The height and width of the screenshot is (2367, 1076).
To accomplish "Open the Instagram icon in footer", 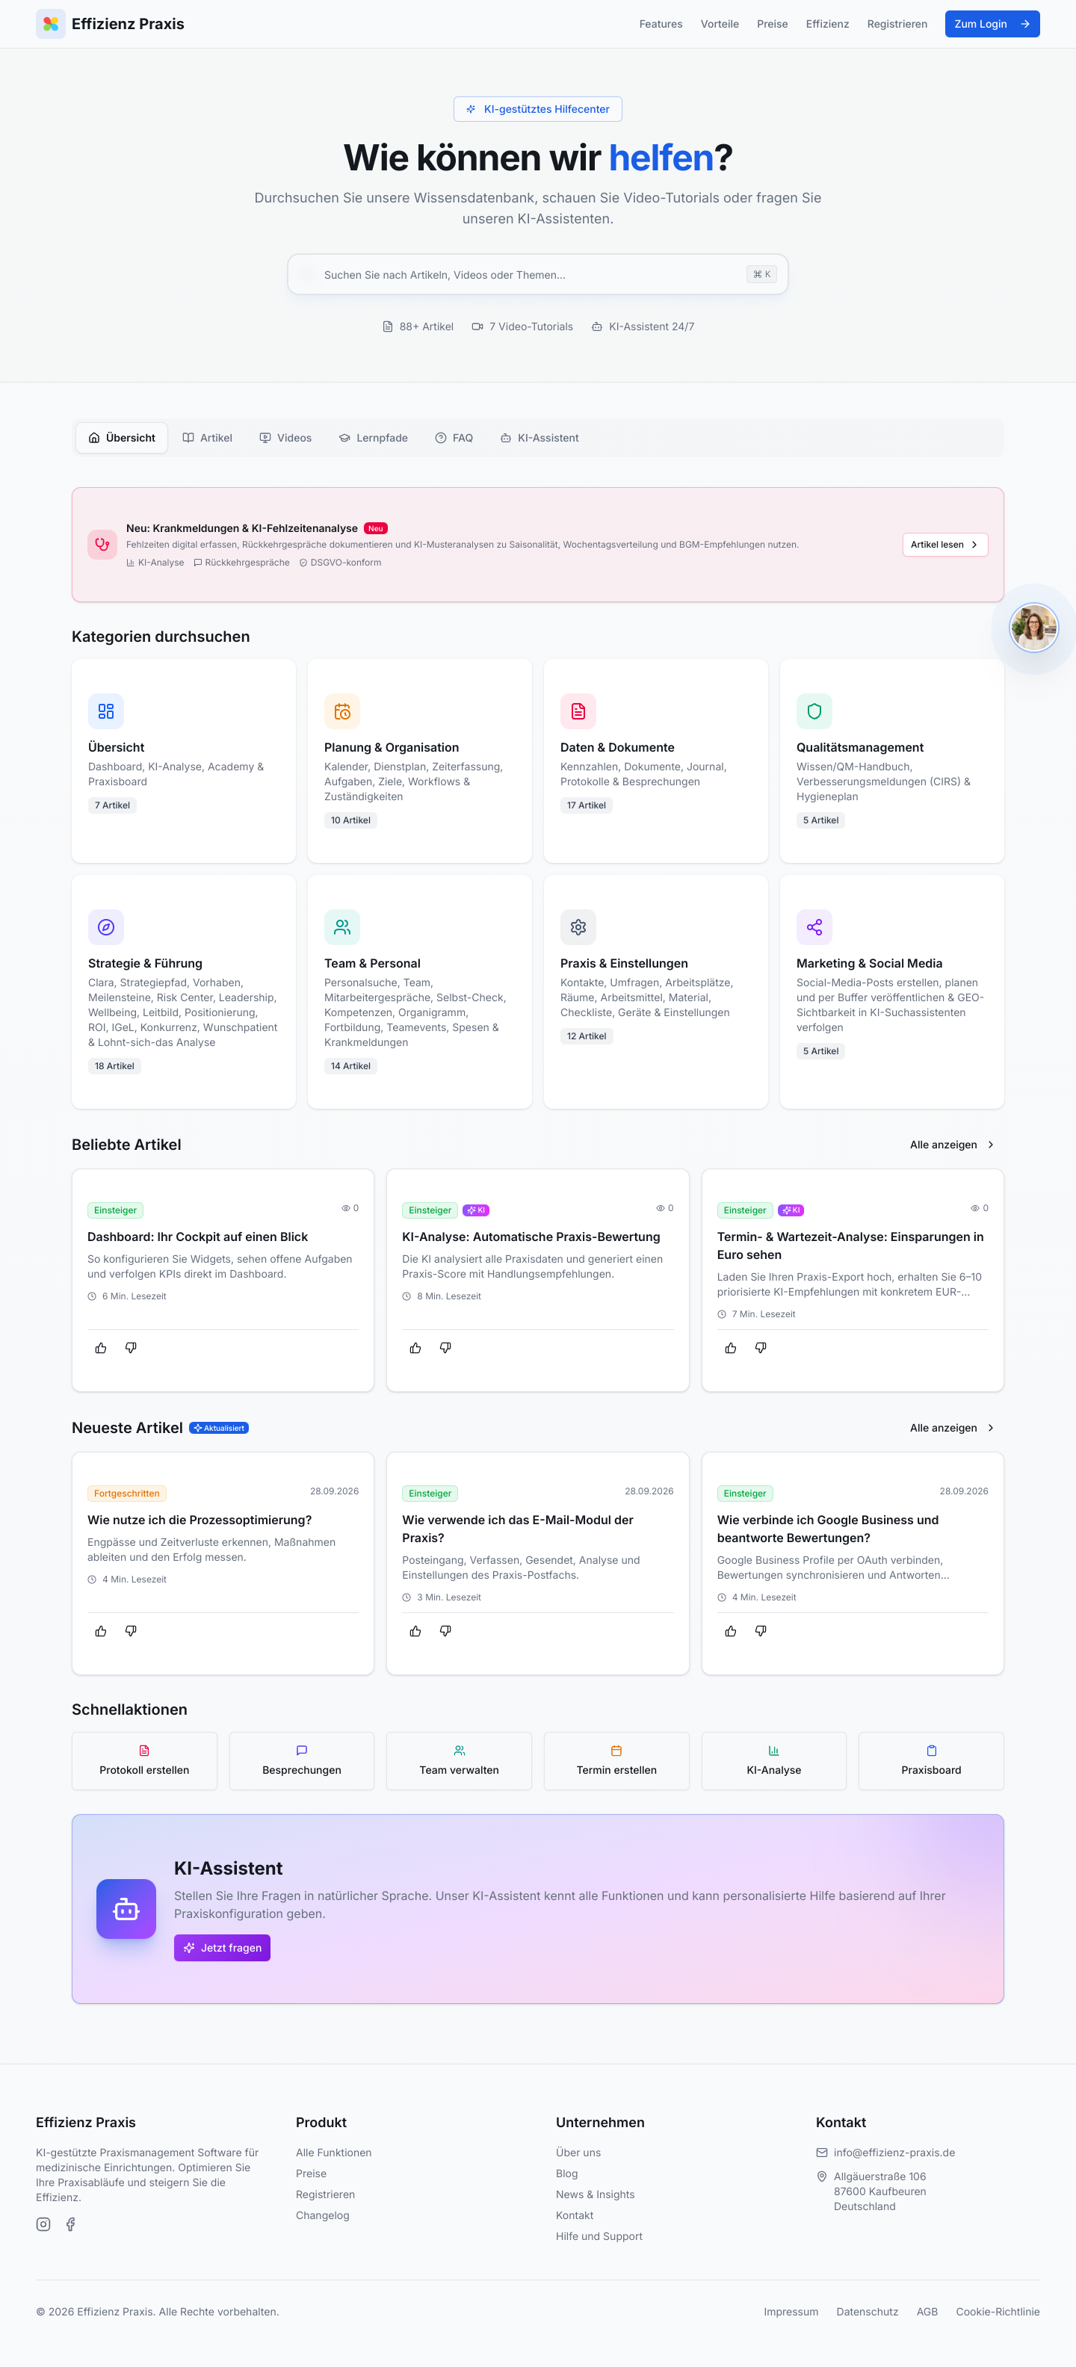I will coord(43,2224).
